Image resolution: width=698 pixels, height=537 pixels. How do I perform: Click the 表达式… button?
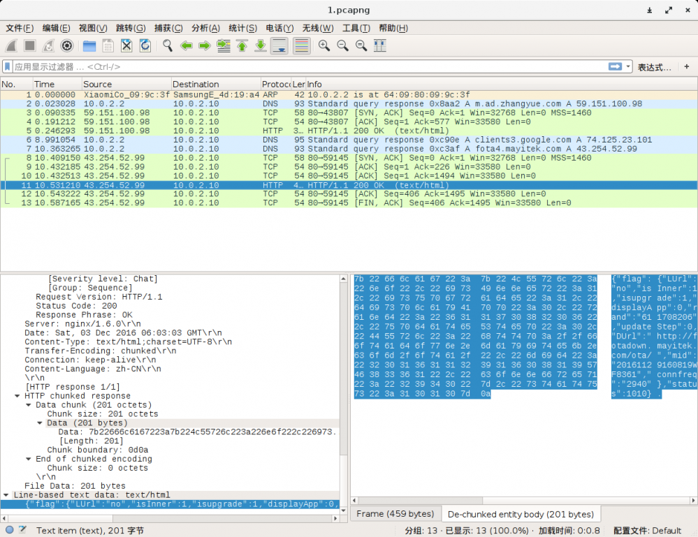654,67
